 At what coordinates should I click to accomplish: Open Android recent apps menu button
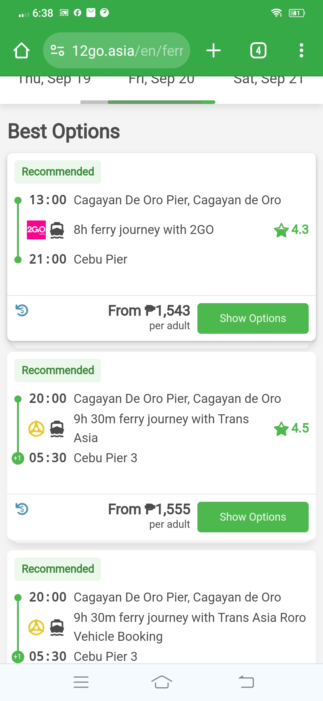[81, 682]
